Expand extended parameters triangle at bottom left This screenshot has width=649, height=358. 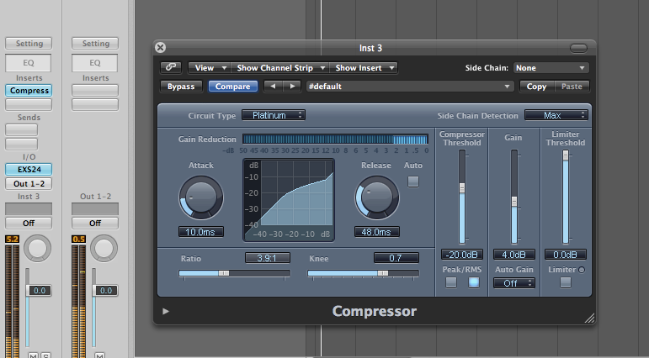click(166, 311)
